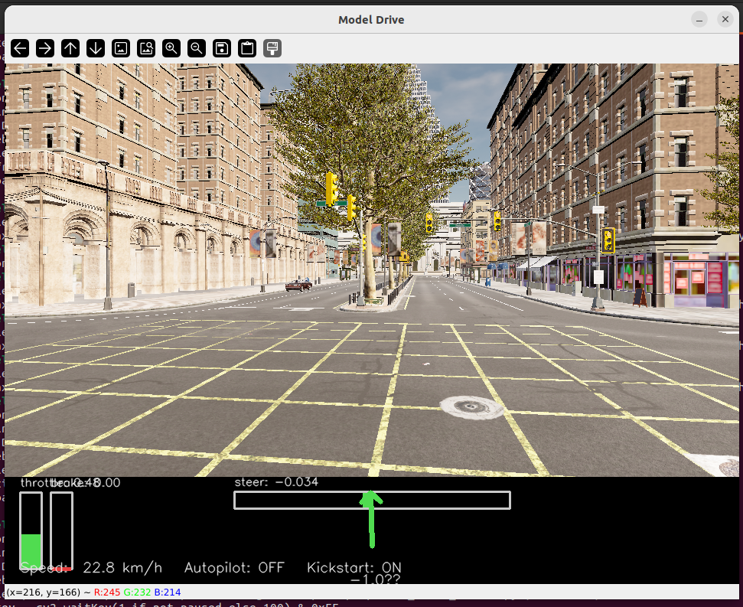This screenshot has height=607, width=743.
Task: Zoom out with the magnifier minus icon
Action: 197,48
